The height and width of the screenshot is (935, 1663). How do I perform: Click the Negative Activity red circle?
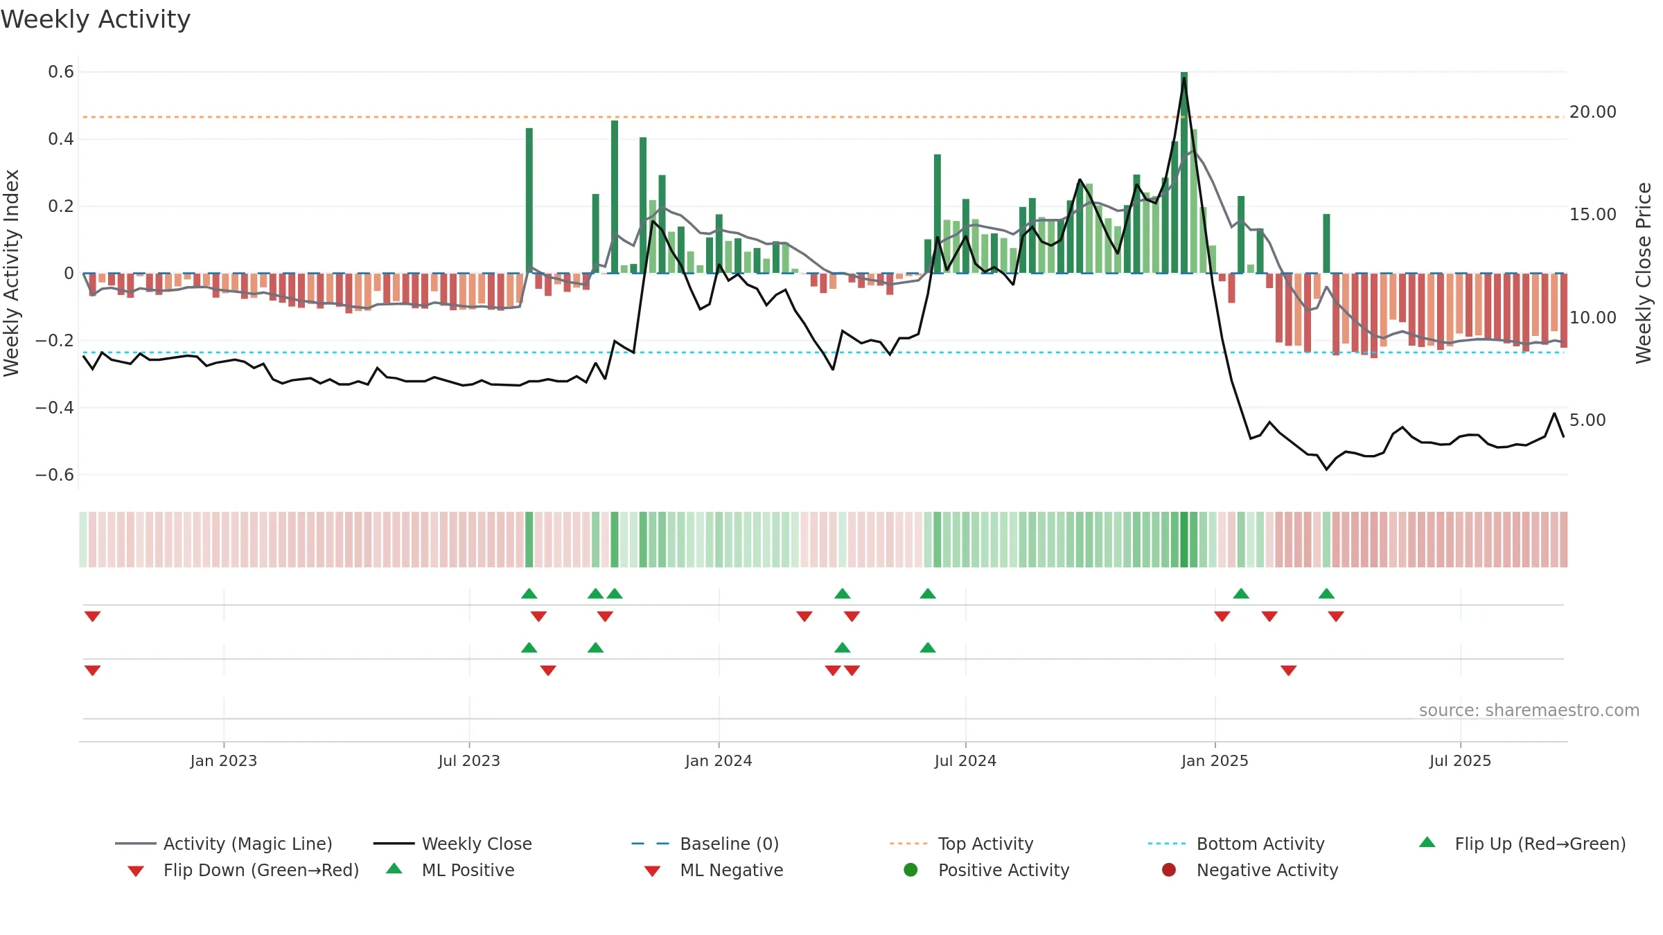(x=1169, y=870)
